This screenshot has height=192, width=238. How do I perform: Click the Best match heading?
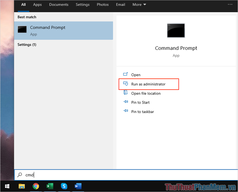(x=27, y=17)
